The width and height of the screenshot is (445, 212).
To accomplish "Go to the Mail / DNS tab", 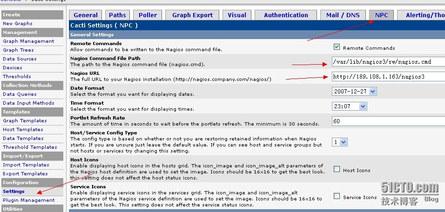I will (343, 15).
